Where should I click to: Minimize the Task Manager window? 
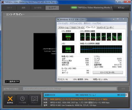(114, 19)
